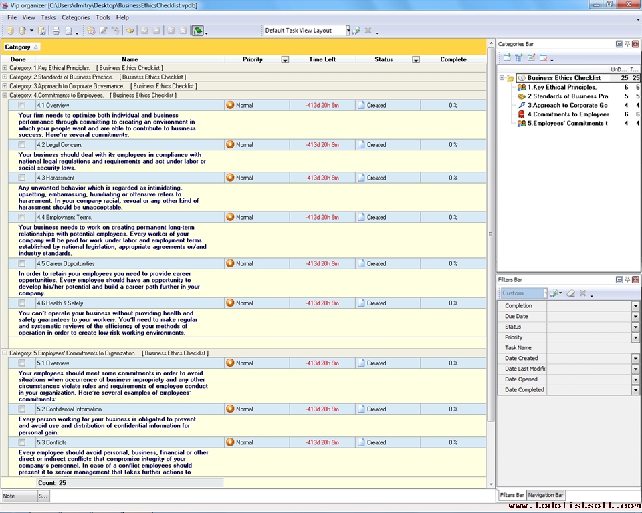Click the new category icon in Categories Bar
The image size is (642, 513).
point(506,58)
